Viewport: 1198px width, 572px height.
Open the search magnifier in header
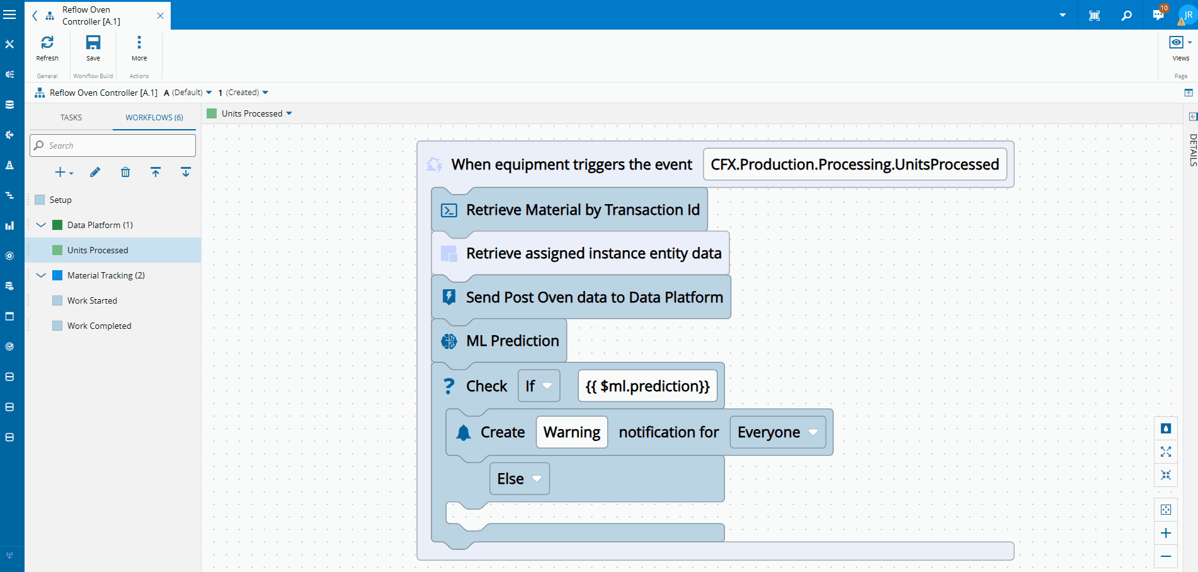pyautogui.click(x=1127, y=15)
